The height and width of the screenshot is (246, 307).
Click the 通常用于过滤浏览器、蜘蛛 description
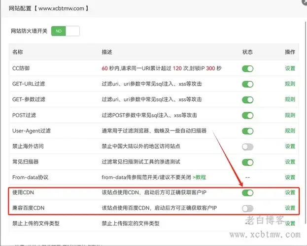coord(154,131)
